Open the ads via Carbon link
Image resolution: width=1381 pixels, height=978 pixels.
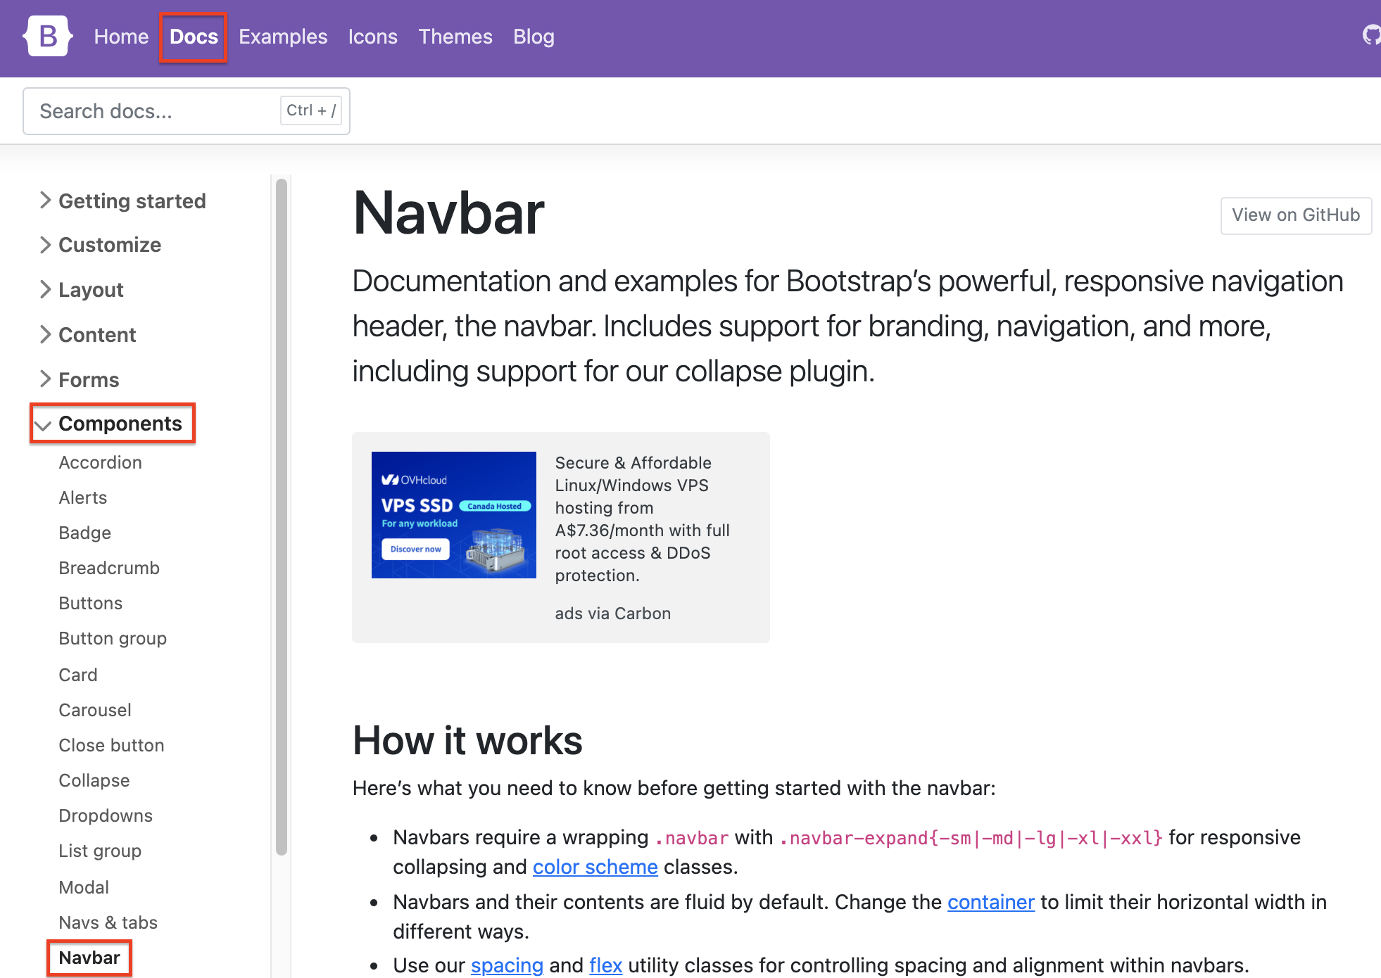(612, 614)
